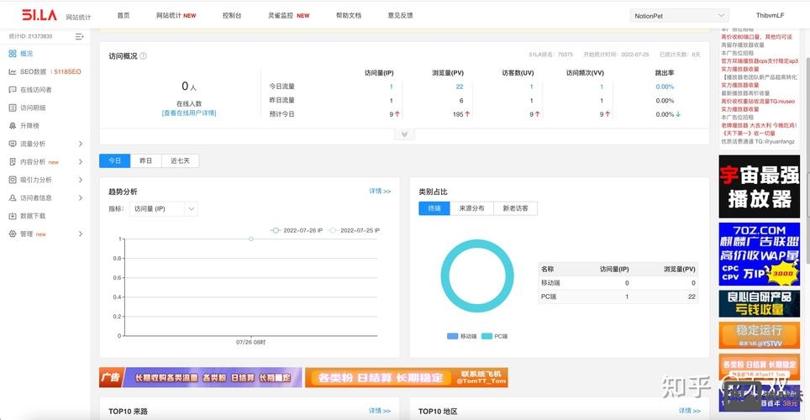The image size is (810, 420).
Task: Open 升降榜 in sidebar
Action: (x=29, y=126)
